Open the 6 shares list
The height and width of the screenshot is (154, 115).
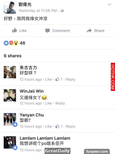click(x=12, y=56)
